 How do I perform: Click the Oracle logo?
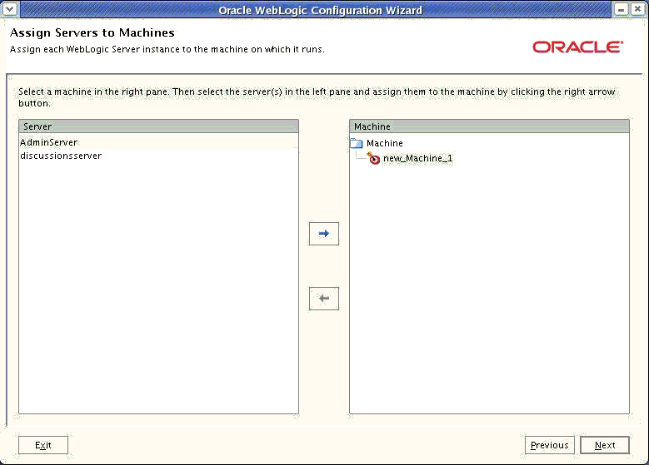578,47
